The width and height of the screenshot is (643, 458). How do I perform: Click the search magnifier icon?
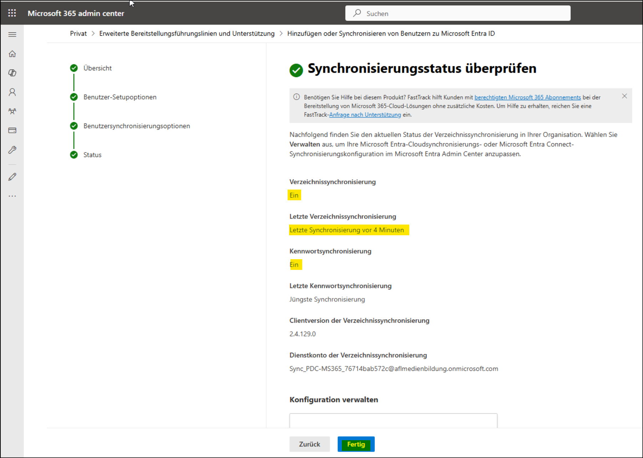[x=357, y=13]
